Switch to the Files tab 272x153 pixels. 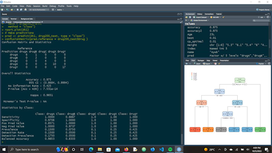tap(187, 60)
